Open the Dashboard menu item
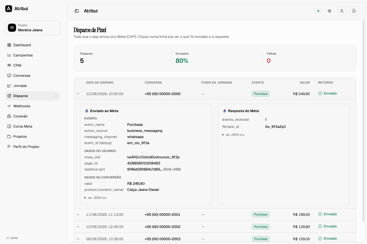367x244 pixels. [x=33, y=45]
